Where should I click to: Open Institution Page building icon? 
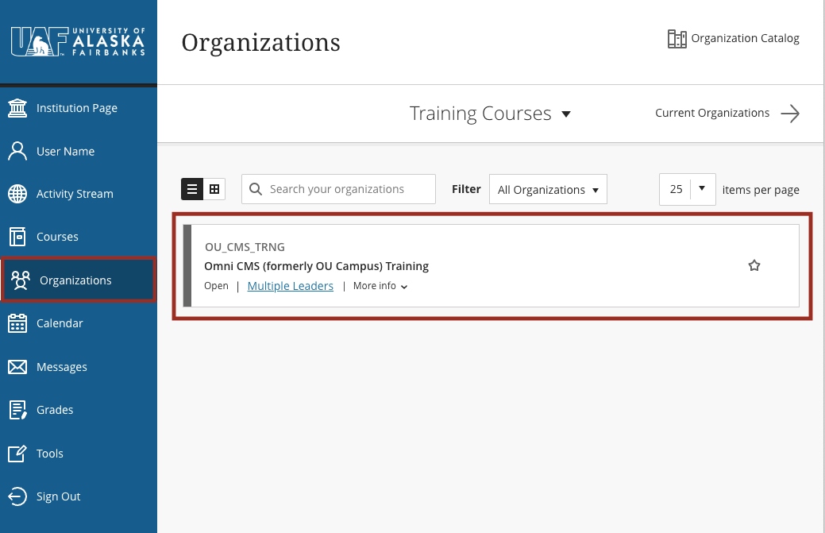(17, 108)
